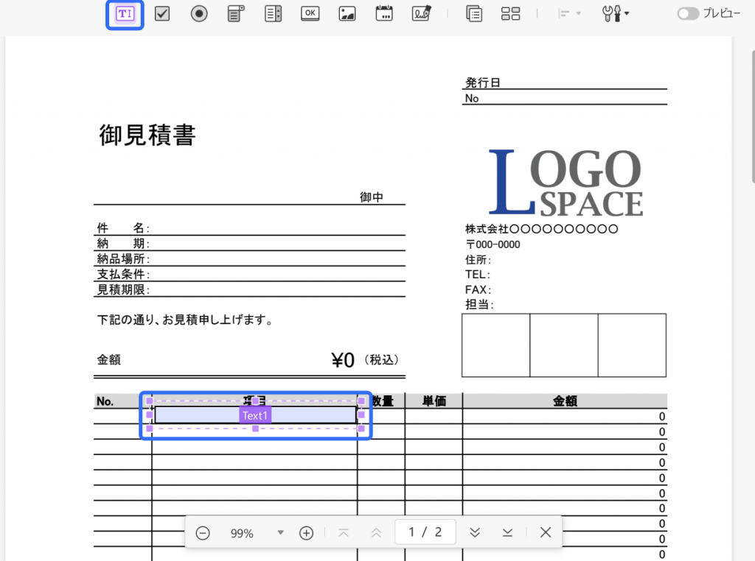Click the Text1 field label tag

click(255, 415)
